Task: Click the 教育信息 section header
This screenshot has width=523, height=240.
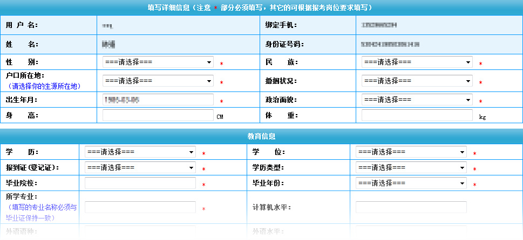Action: 261,137
